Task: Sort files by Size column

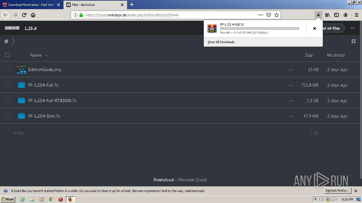Action: [309, 55]
